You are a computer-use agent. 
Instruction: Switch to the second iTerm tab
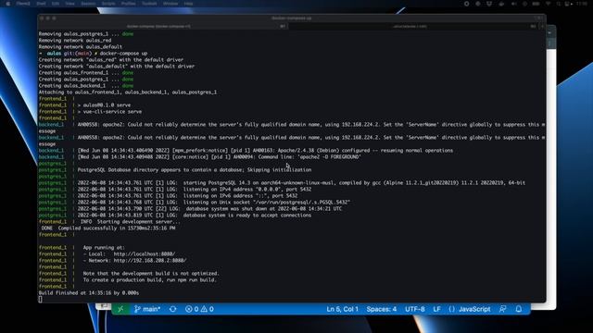click(413, 27)
